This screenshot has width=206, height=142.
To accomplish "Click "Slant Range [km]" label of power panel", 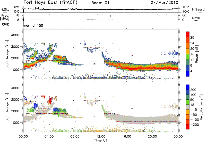I will click(x=7, y=54).
